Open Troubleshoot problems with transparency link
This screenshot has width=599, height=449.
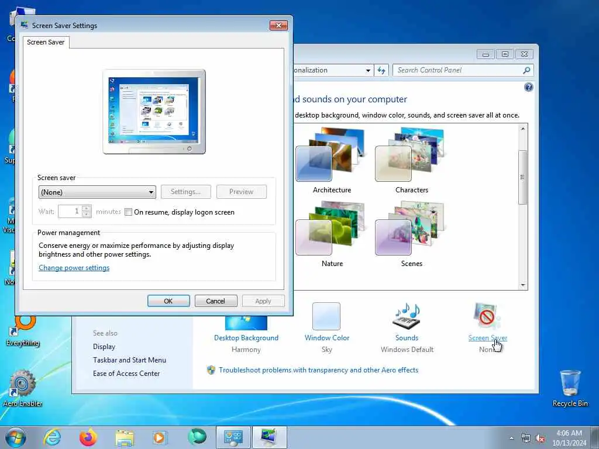(x=318, y=370)
